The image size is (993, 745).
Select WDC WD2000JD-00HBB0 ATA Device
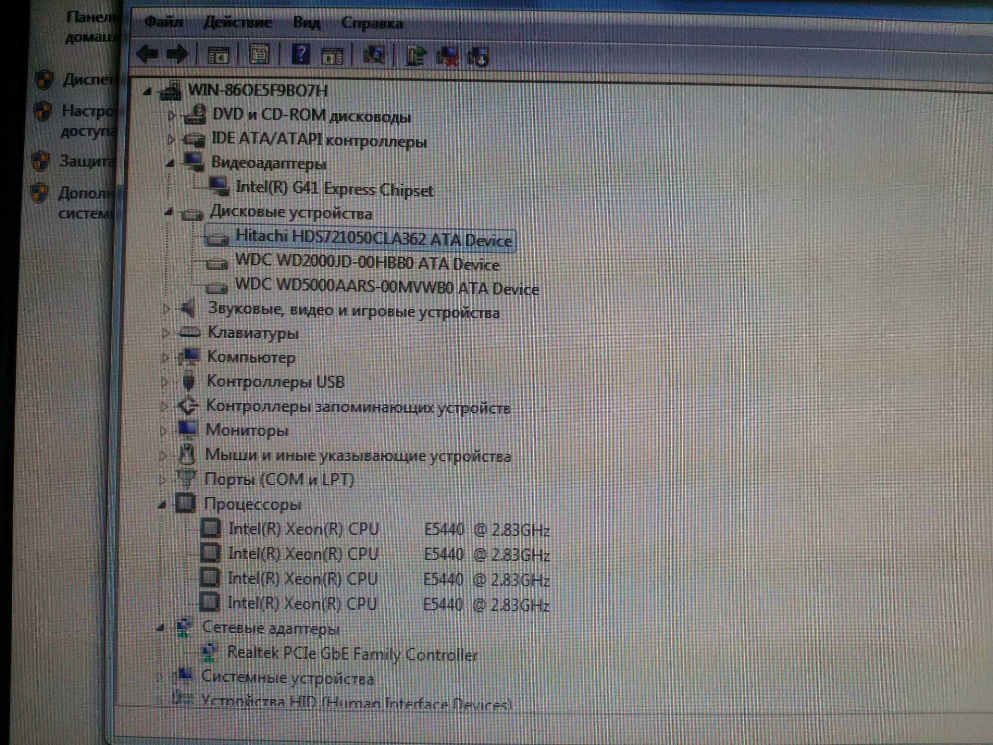pyautogui.click(x=367, y=262)
